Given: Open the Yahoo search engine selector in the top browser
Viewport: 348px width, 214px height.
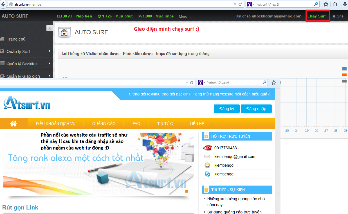Looking at the screenshot, I should pos(251,5).
